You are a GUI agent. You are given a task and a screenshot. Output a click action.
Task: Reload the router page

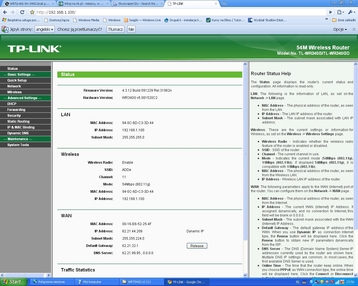click(x=22, y=12)
